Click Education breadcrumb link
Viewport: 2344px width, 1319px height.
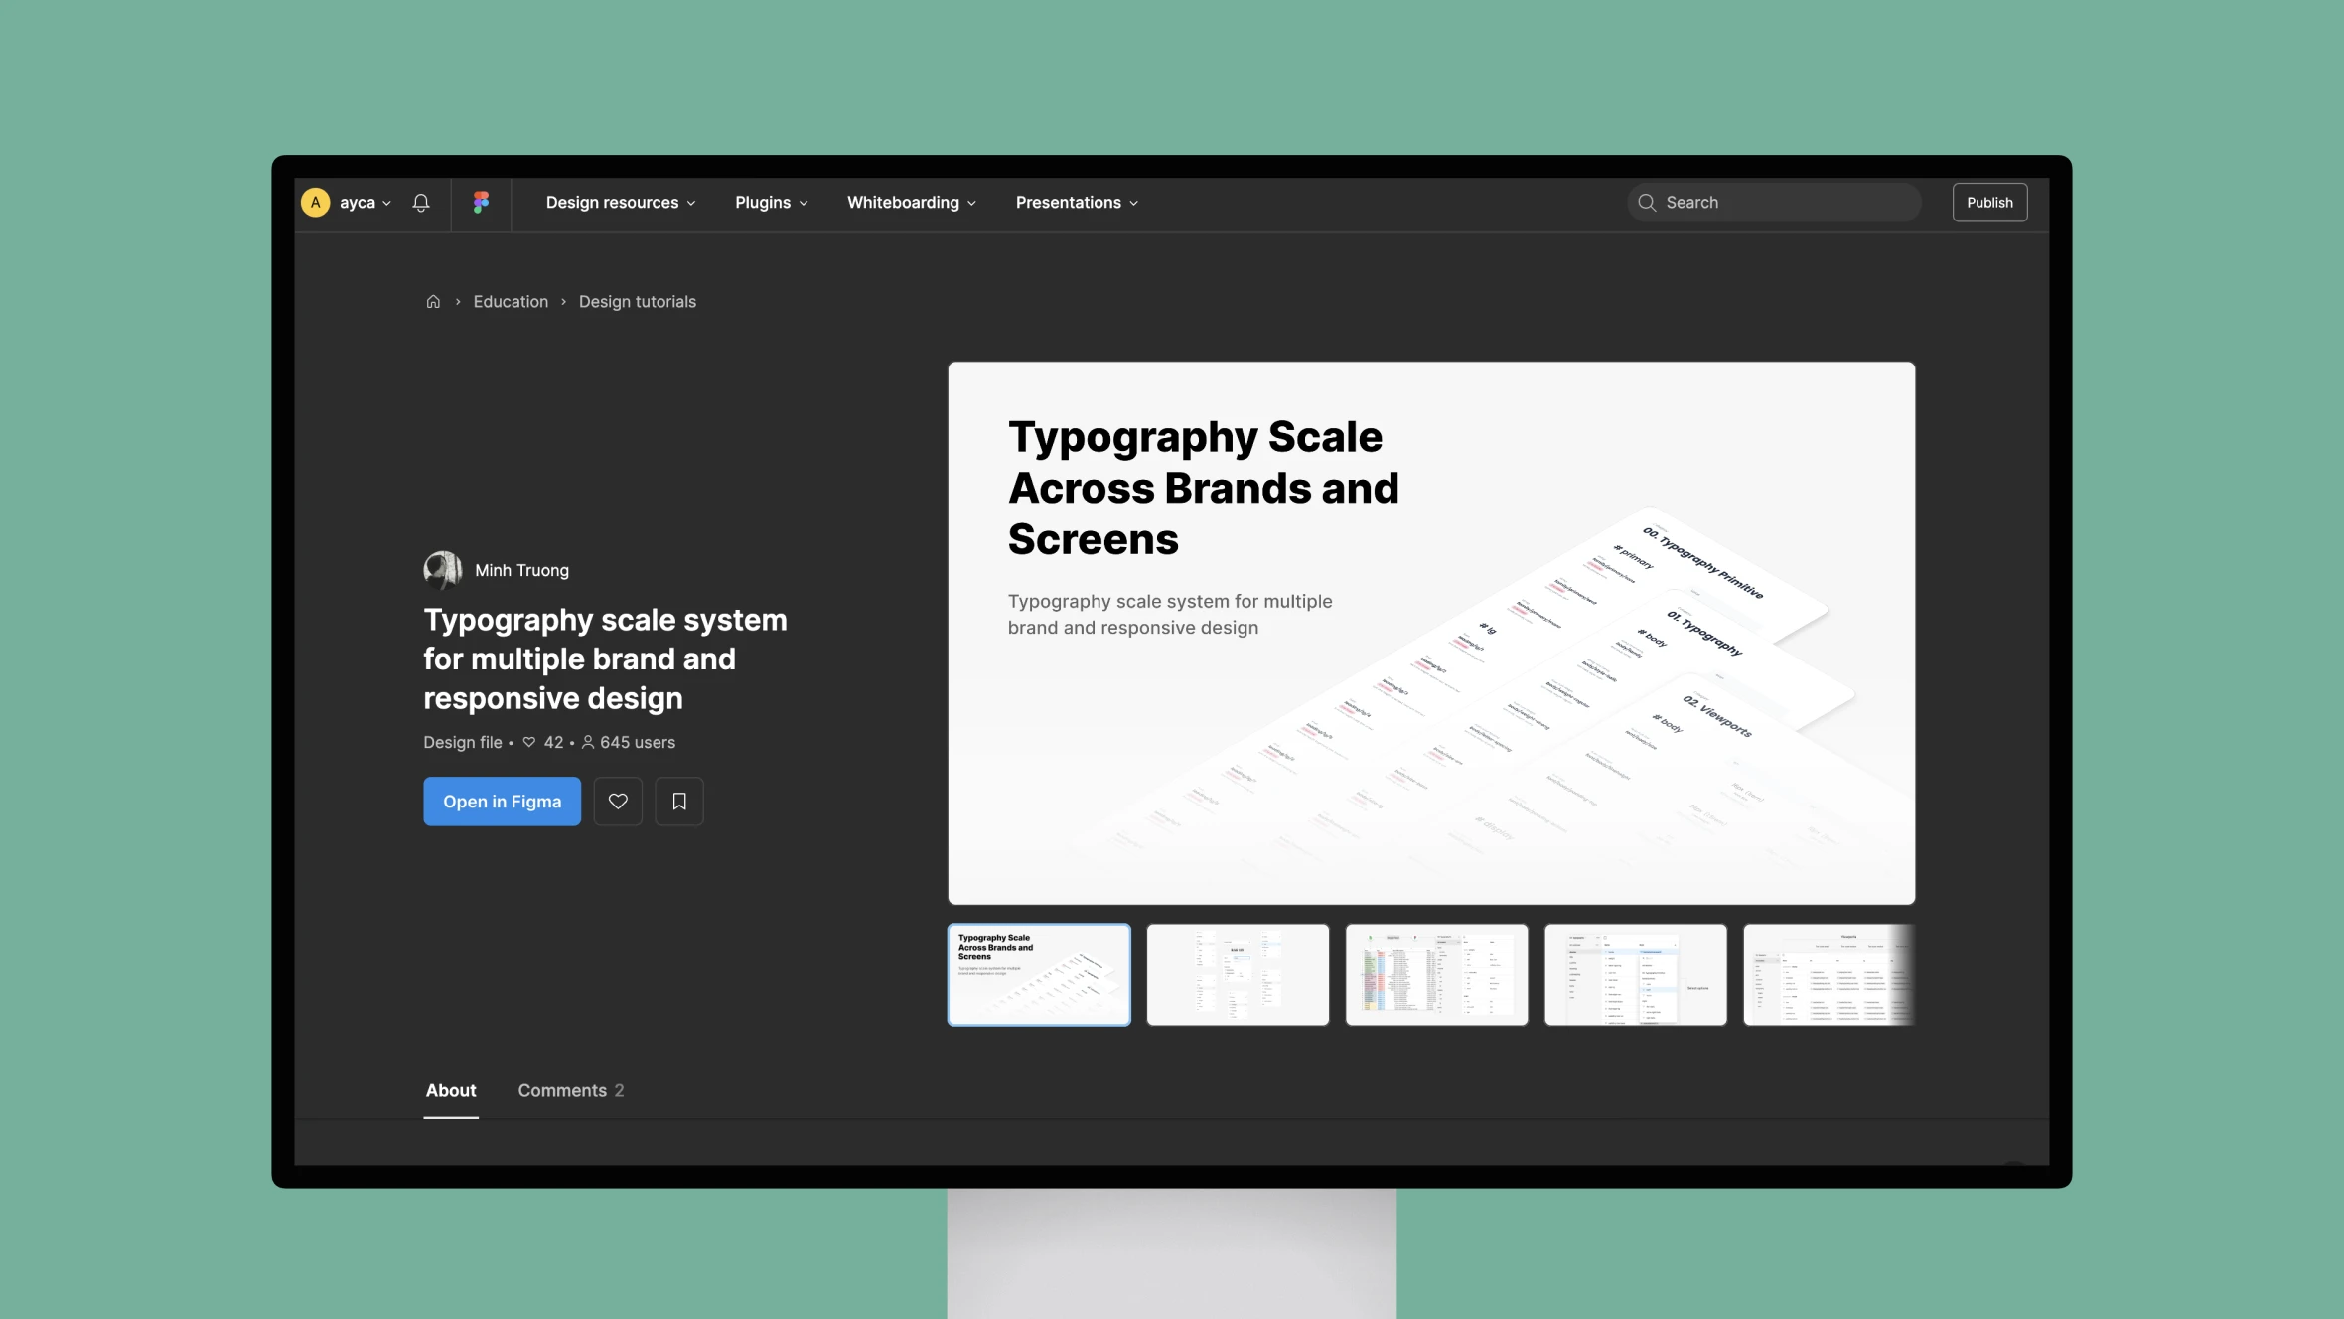pyautogui.click(x=511, y=303)
